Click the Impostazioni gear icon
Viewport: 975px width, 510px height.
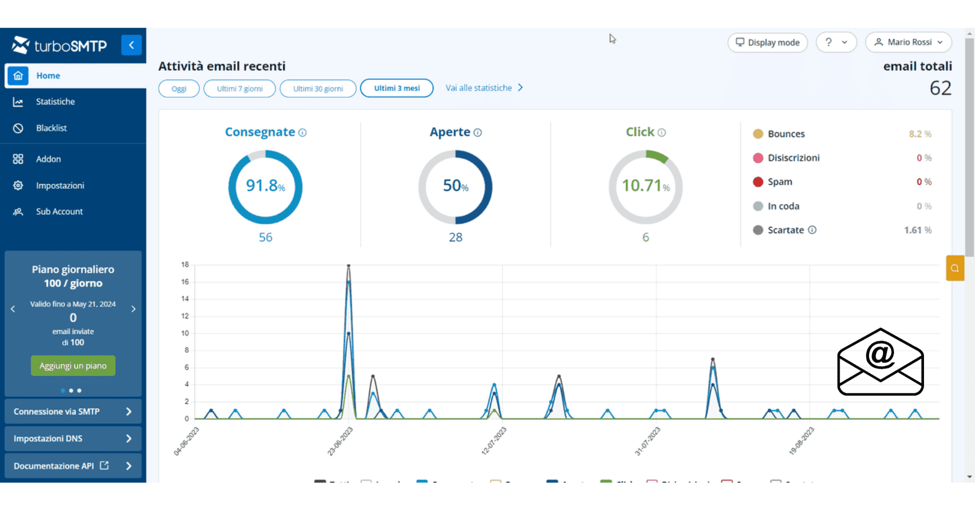(18, 185)
